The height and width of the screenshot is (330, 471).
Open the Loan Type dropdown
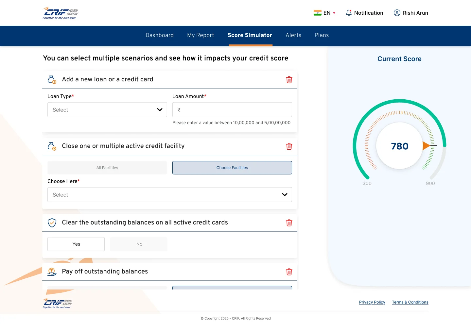[x=107, y=110]
